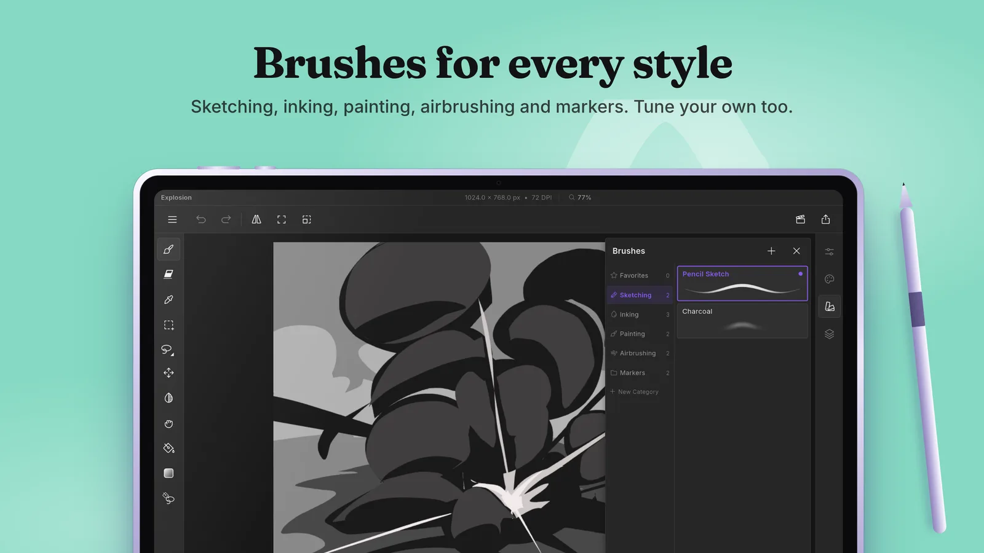Add a new brush with plus
This screenshot has width=984, height=553.
point(771,251)
